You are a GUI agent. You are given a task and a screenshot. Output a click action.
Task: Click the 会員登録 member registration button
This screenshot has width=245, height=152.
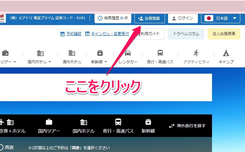coord(150,18)
